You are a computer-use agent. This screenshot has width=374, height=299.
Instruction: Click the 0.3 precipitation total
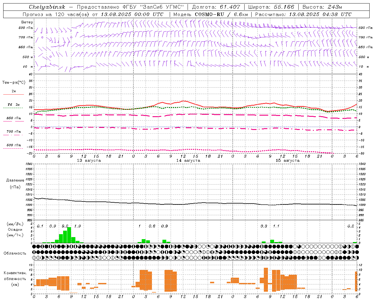click(264, 226)
